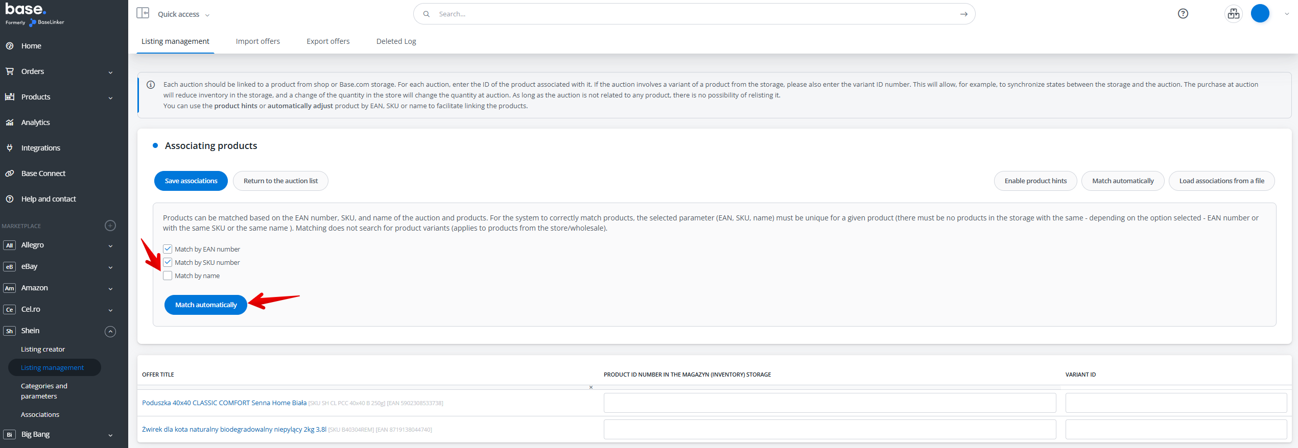
Task: Click the add marketplace plus icon
Action: coord(110,226)
